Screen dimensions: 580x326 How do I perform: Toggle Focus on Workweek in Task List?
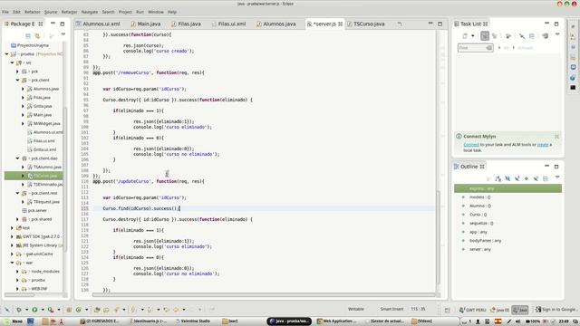[x=495, y=36]
